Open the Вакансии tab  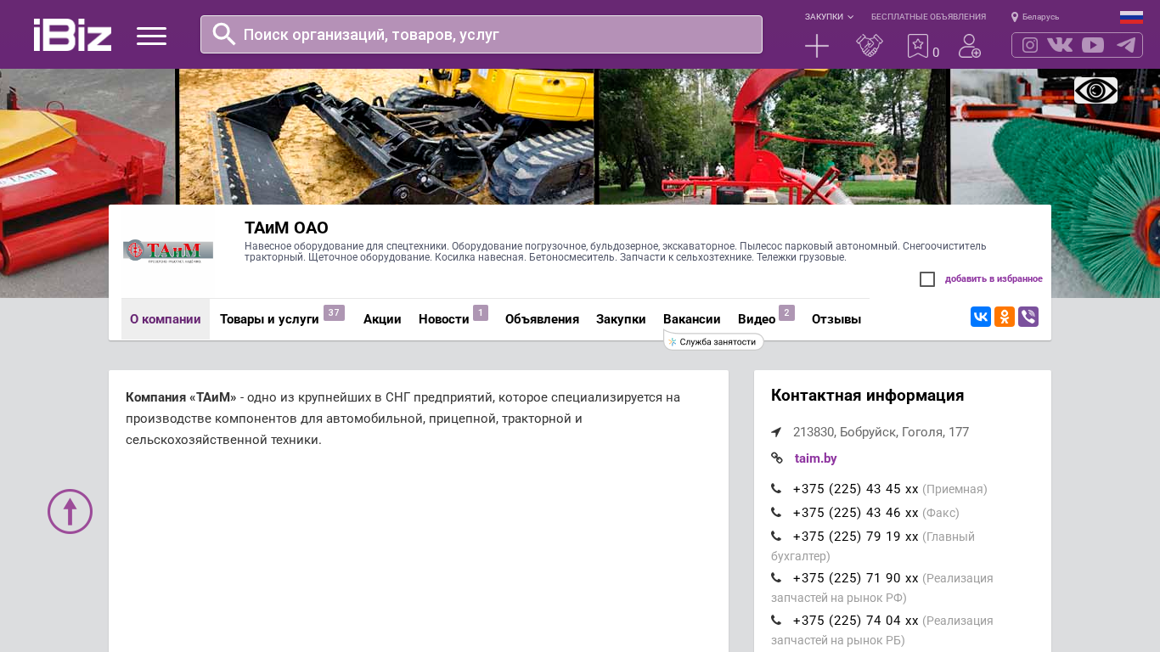(x=691, y=319)
